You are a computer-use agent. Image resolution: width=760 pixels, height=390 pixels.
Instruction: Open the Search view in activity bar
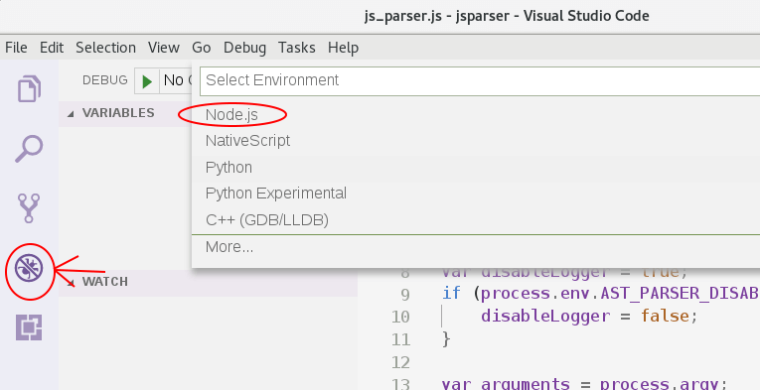29,149
